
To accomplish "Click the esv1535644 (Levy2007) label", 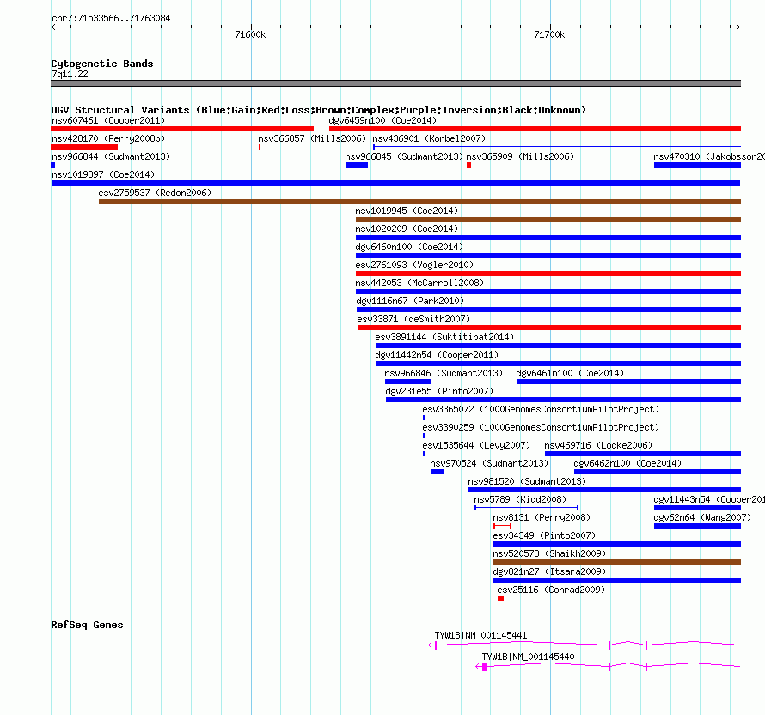I will point(475,445).
